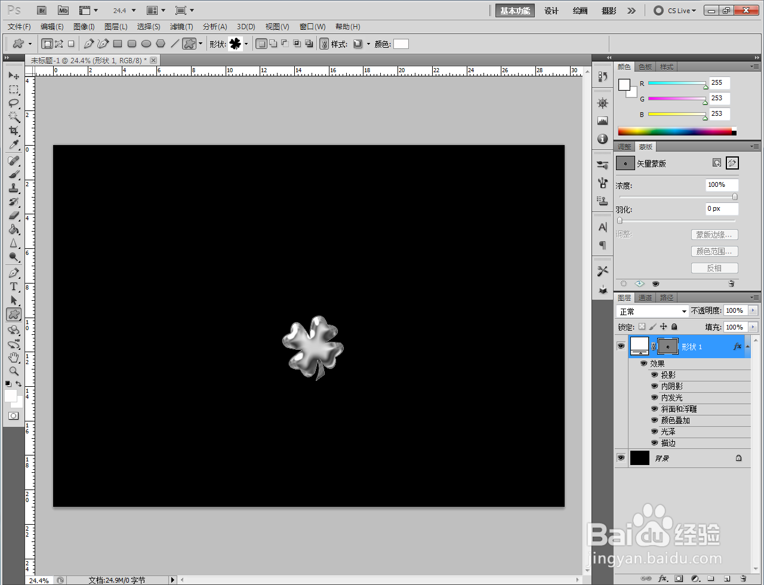Launch Adobe Bridge
764x585 pixels.
41,11
